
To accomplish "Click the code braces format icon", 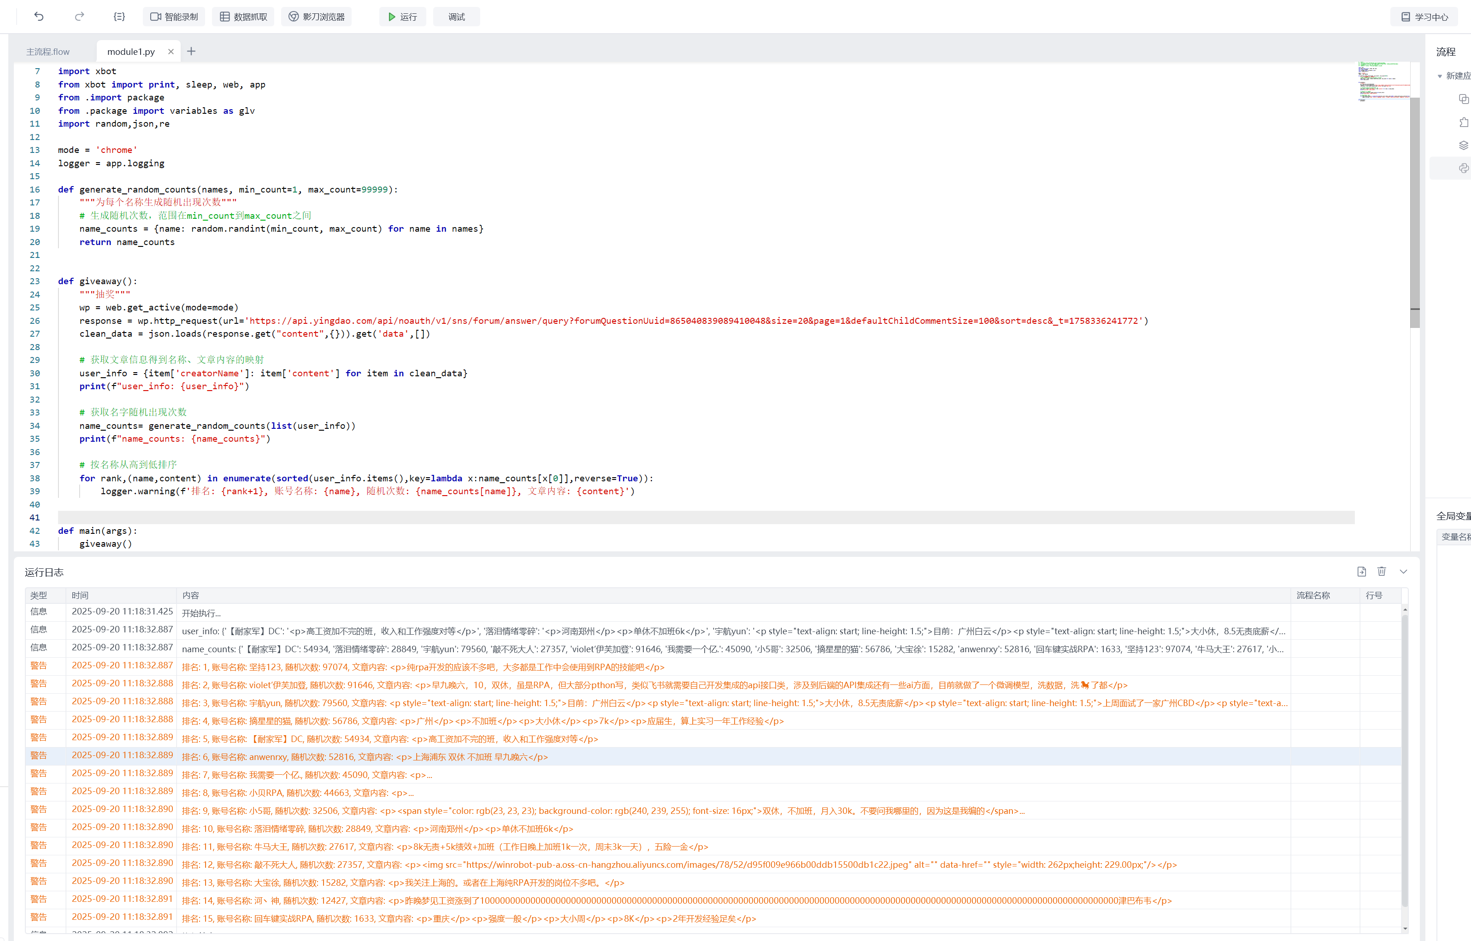I will tap(119, 17).
